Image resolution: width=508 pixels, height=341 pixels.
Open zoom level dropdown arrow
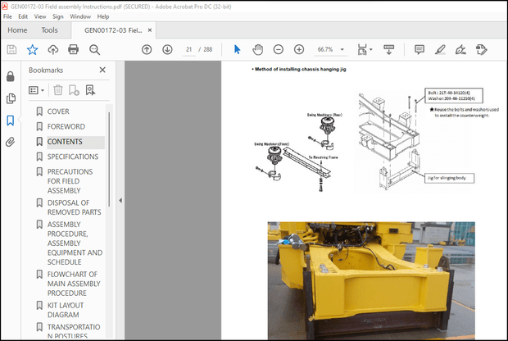(342, 50)
